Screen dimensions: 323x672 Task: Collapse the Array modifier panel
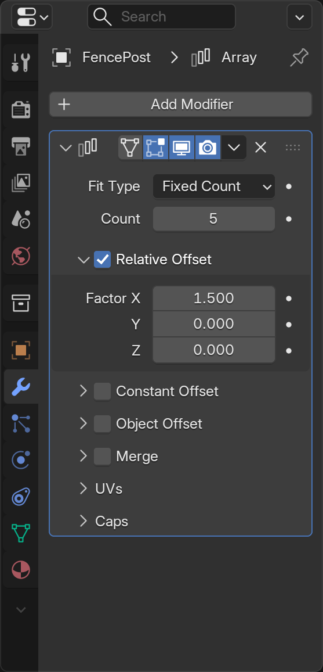pyautogui.click(x=66, y=148)
